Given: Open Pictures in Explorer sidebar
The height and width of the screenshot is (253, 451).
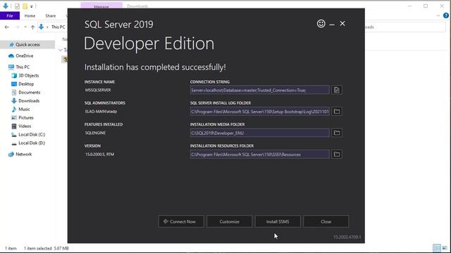Looking at the screenshot, I should click(26, 117).
